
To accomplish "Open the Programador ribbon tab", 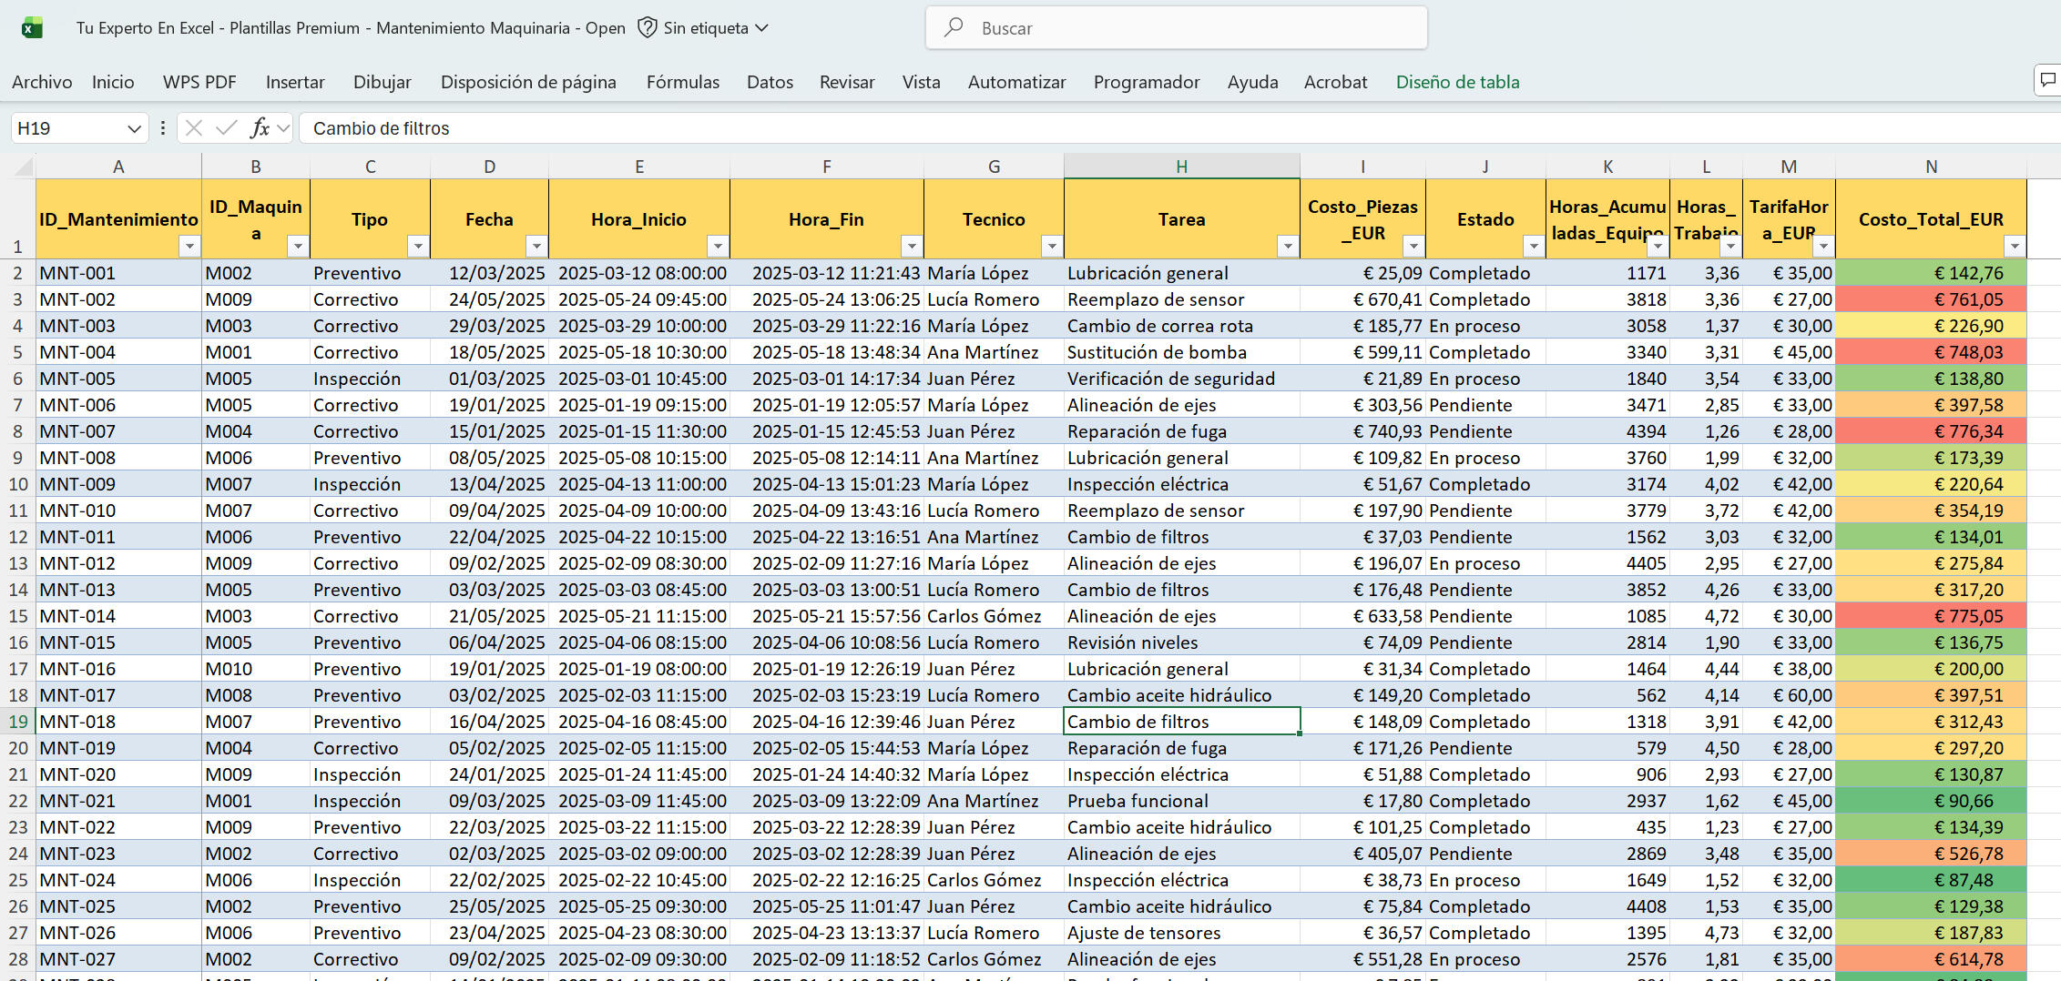I will tap(1146, 82).
